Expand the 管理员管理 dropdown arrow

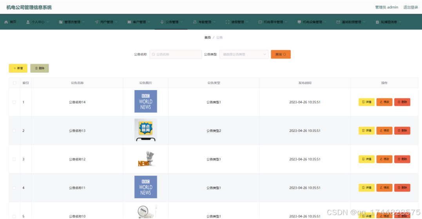coord(83,22)
